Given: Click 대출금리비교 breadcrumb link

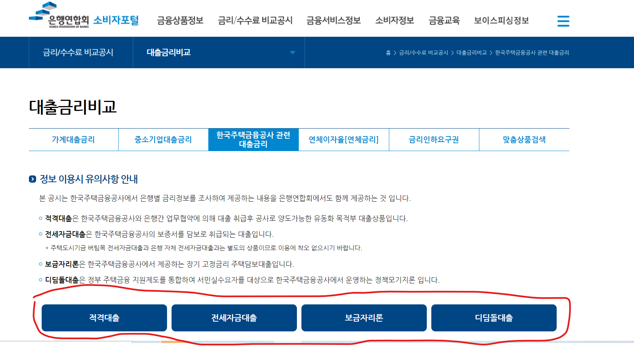Looking at the screenshot, I should click(471, 53).
